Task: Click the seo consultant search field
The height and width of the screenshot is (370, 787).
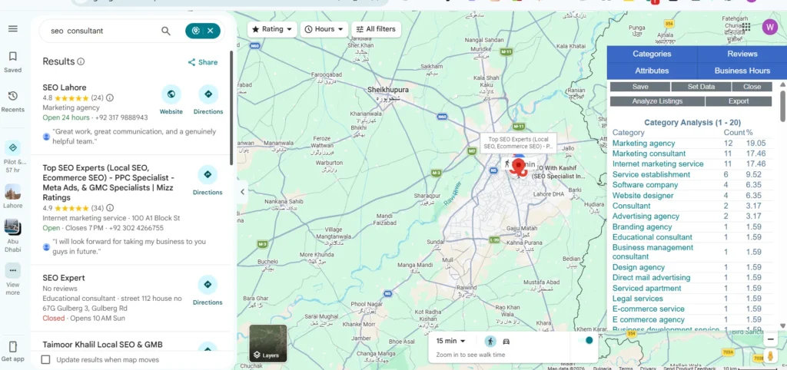Action: click(x=101, y=31)
